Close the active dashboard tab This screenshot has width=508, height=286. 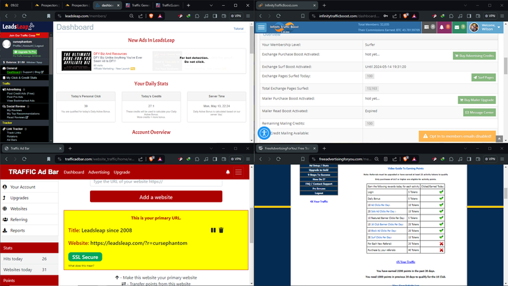point(118,5)
